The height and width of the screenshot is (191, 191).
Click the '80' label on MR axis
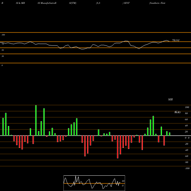click(x=186, y=113)
